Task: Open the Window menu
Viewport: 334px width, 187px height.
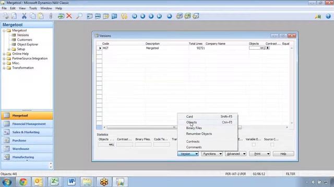Action: [x=46, y=8]
